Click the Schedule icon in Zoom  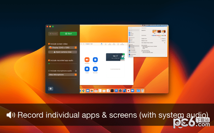(x=87, y=69)
